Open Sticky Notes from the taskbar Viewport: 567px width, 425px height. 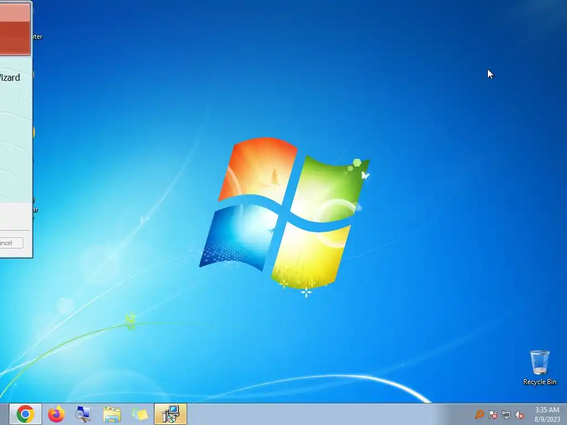140,414
